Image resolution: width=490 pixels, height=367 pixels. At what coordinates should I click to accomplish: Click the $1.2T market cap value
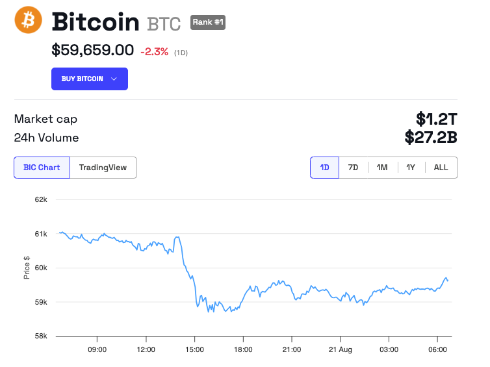(437, 119)
